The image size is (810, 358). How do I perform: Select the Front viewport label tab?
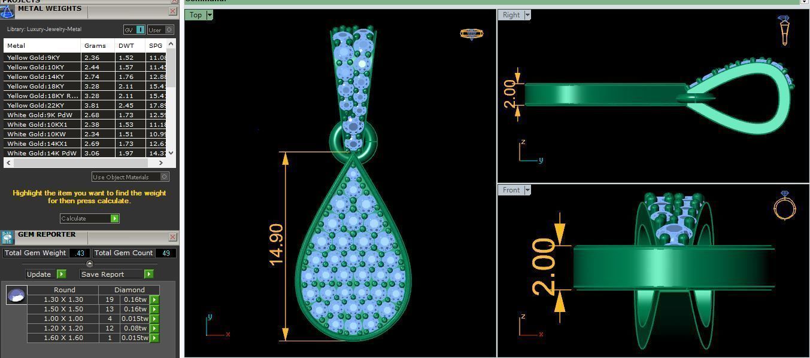point(511,190)
